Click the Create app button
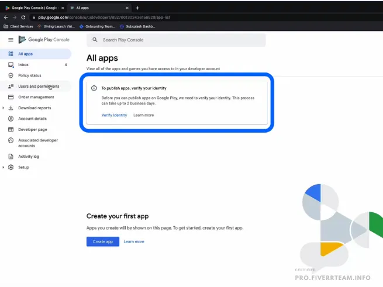Screen dimensions: 383x287 tap(103, 241)
